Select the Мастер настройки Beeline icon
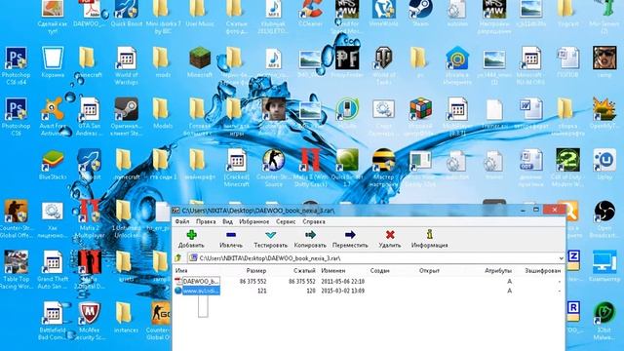Viewport: 624px width, 351px height. (383, 168)
